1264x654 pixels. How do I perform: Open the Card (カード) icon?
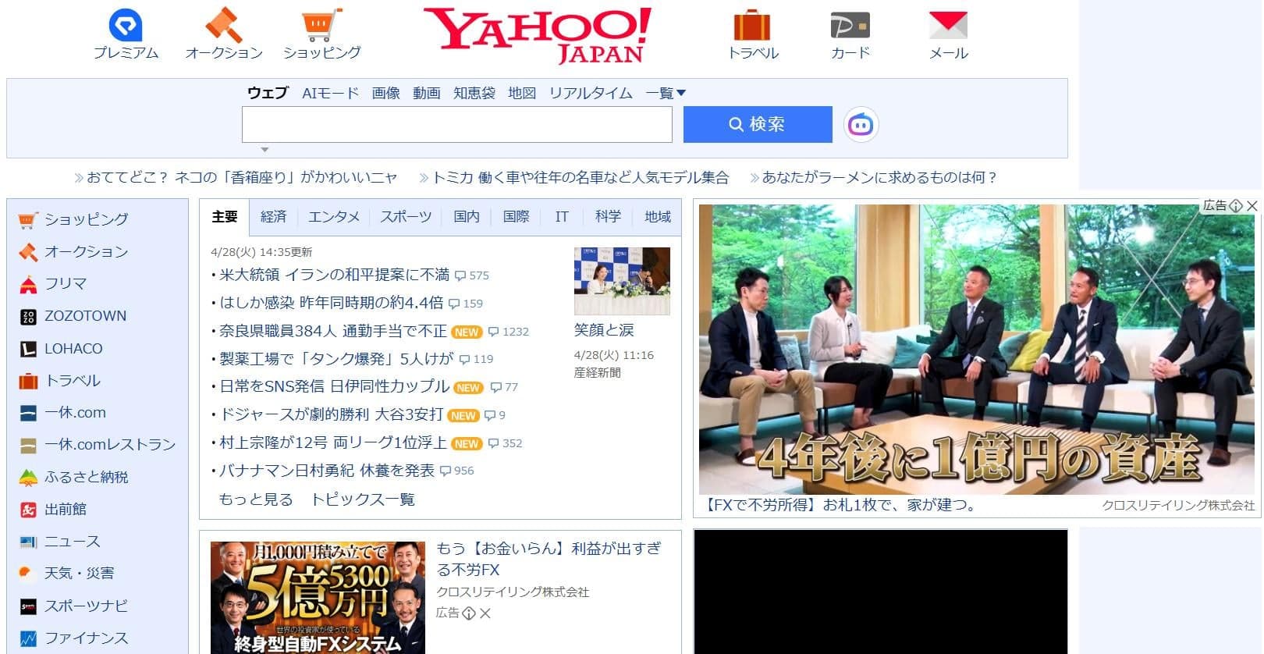(x=850, y=26)
